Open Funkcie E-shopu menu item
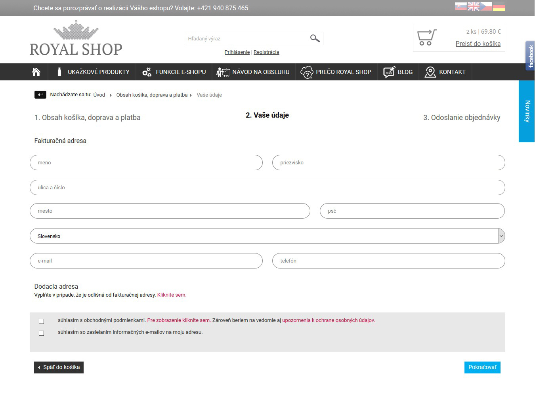535x396 pixels. coord(174,72)
